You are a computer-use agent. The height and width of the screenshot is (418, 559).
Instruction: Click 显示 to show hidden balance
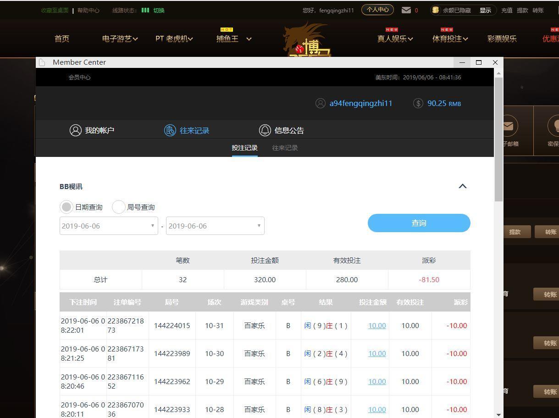[485, 10]
